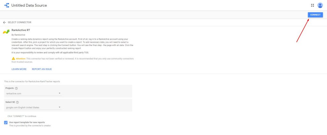Show help for Projects field
Viewport: 327px width, 135px height.
16,88
